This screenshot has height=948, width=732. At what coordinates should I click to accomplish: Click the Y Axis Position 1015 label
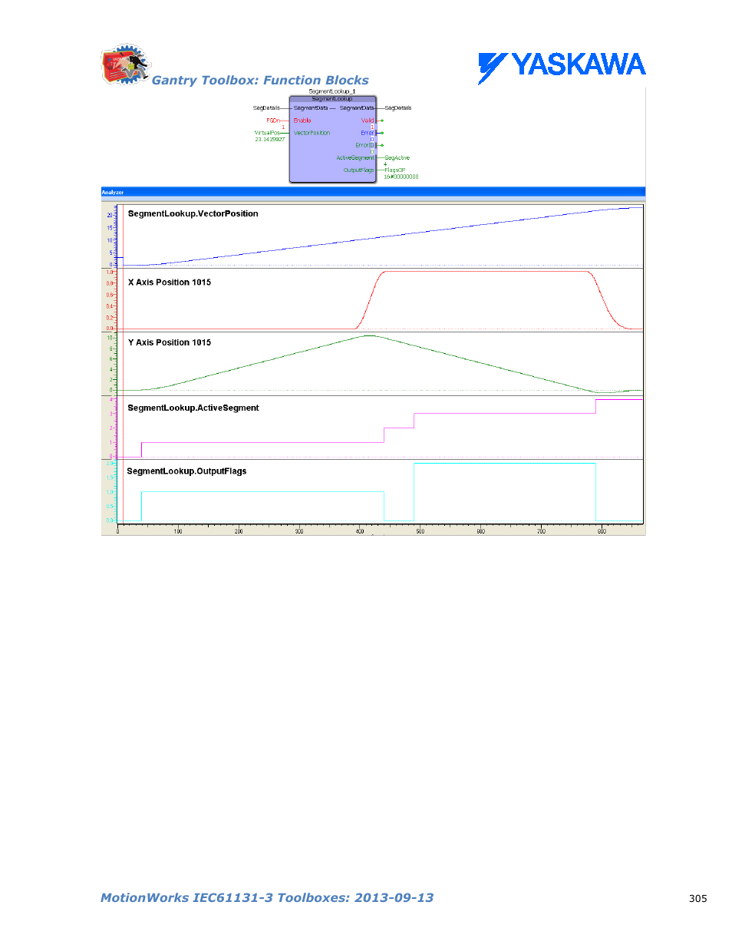tap(170, 342)
